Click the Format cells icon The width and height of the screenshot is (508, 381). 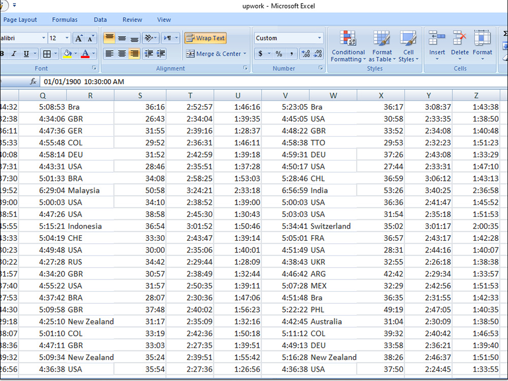(483, 38)
